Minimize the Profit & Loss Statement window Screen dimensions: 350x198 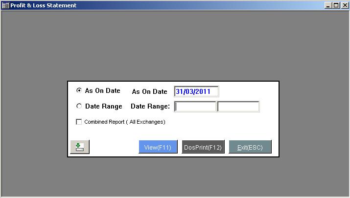328,5
